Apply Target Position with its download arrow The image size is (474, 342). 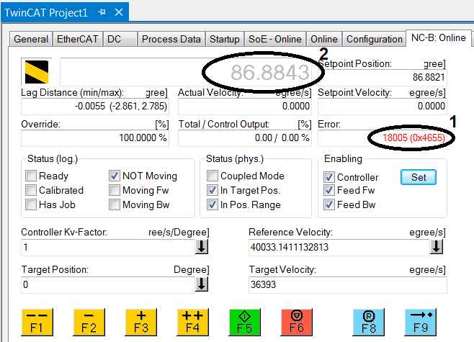[x=202, y=284]
